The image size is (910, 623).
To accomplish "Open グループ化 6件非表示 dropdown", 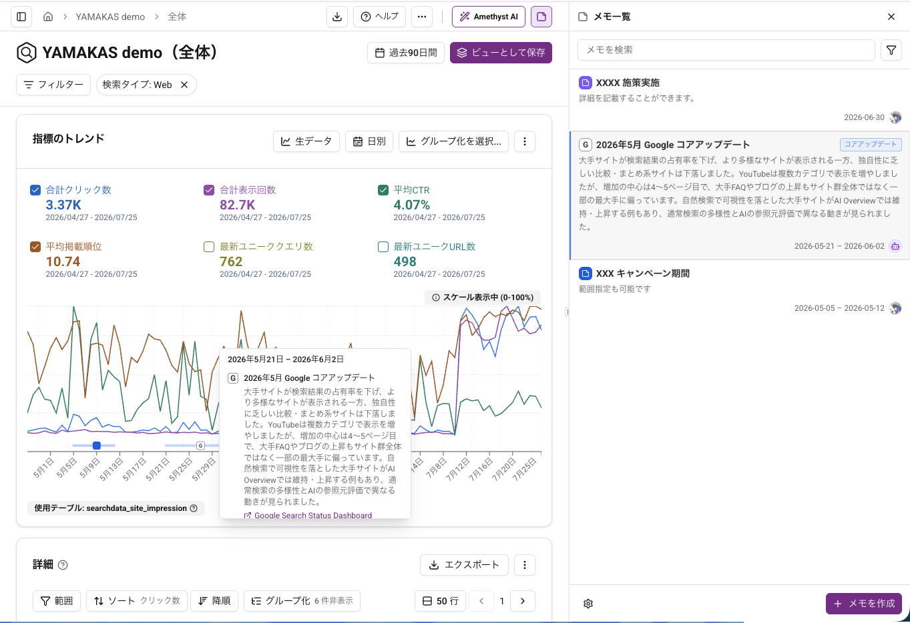I will click(302, 601).
